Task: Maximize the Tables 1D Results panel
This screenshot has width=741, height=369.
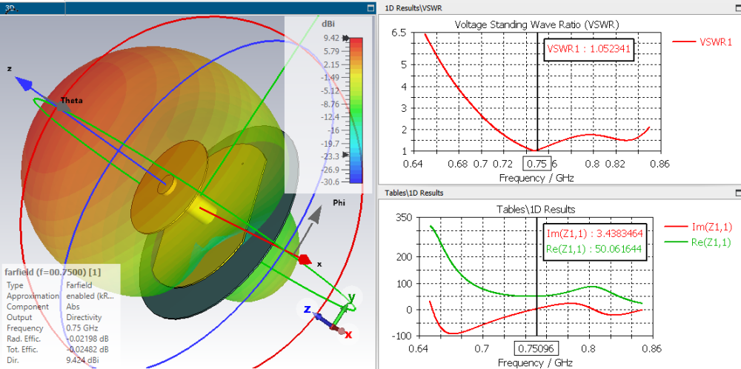Action: 738,193
